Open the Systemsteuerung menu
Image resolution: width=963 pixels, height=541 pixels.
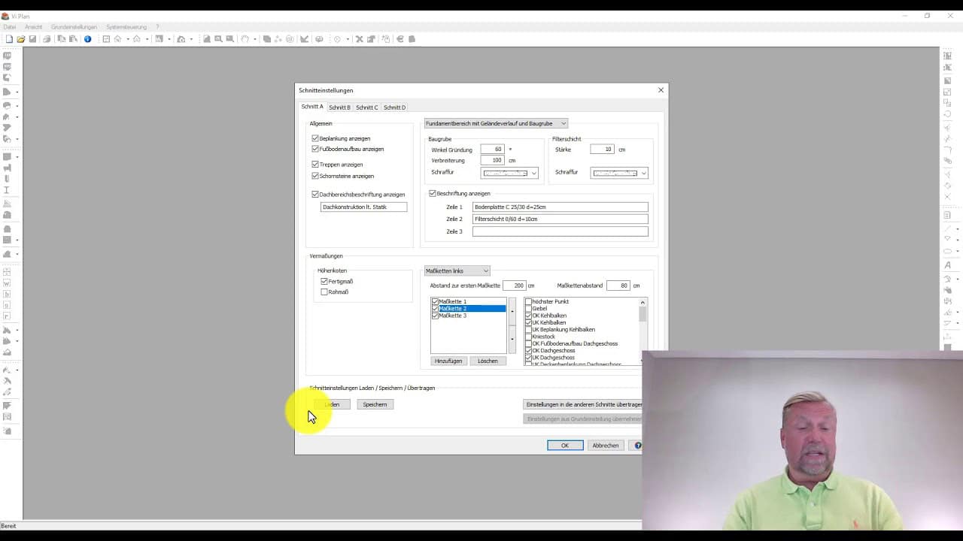coord(126,27)
